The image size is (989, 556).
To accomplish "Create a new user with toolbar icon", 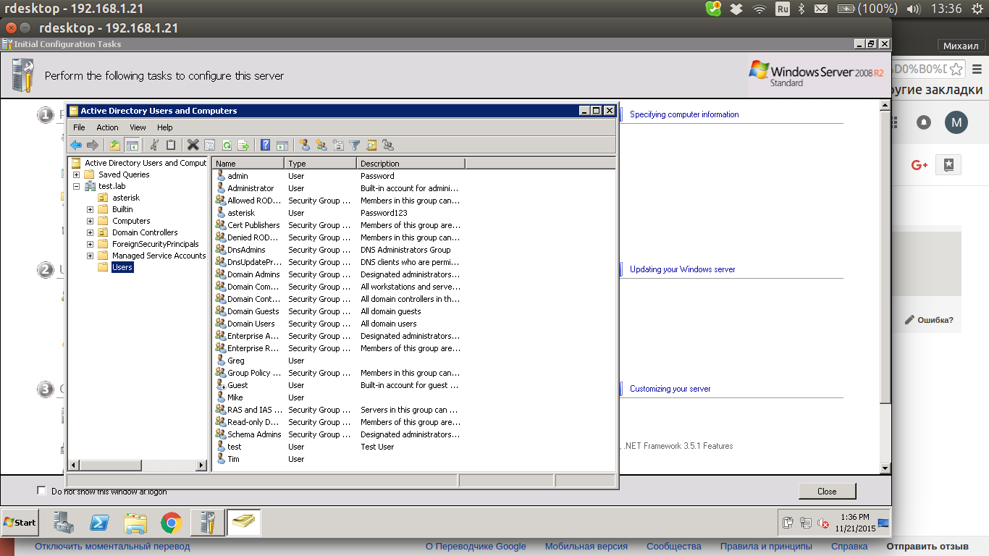I will click(x=304, y=145).
